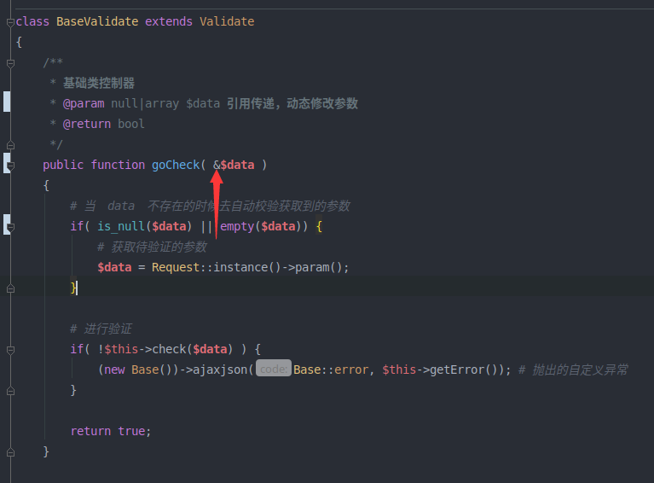The height and width of the screenshot is (483, 654).
Task: Click the code: parameter hint
Action: (x=274, y=370)
